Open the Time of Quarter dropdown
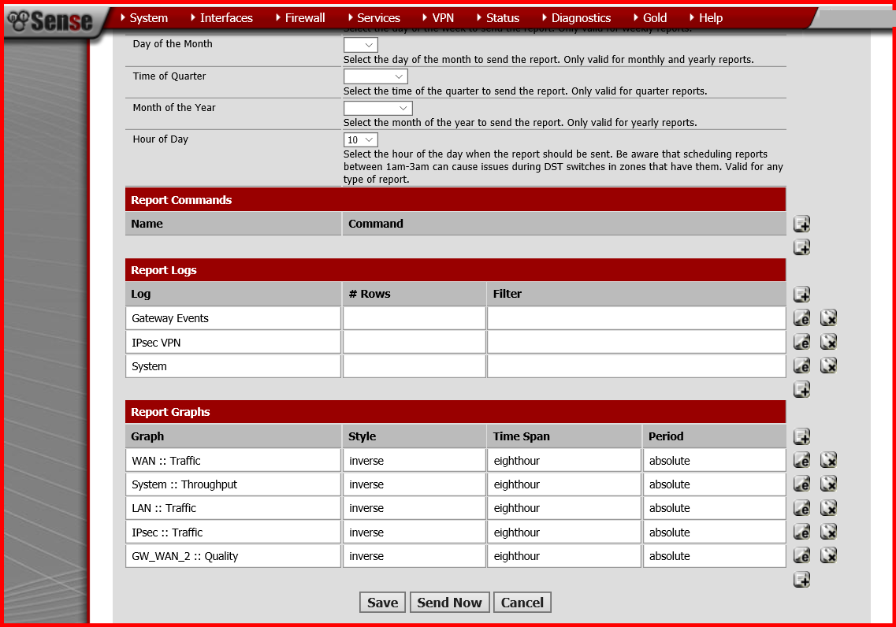This screenshot has height=627, width=896. click(x=375, y=76)
